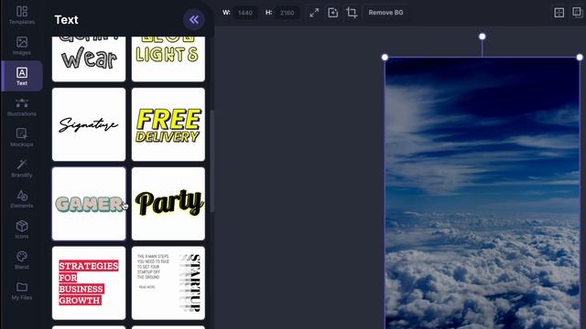
Task: Select the crop tool icon
Action: coord(352,13)
